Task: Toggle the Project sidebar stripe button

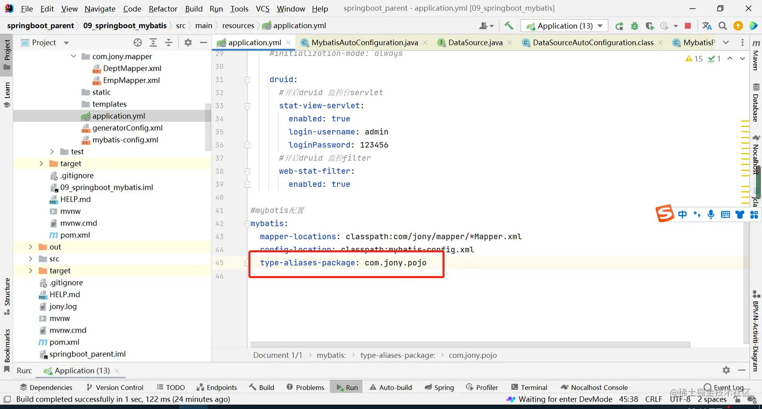Action: (x=7, y=55)
